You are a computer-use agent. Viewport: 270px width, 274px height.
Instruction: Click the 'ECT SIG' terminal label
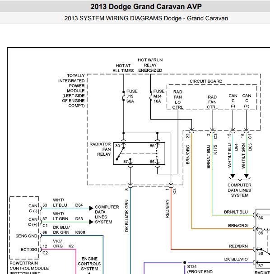(x=29, y=250)
